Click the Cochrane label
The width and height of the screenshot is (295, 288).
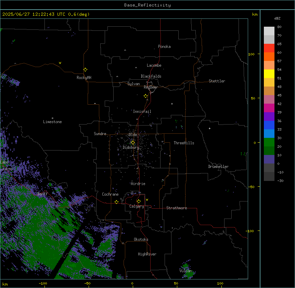(110, 194)
